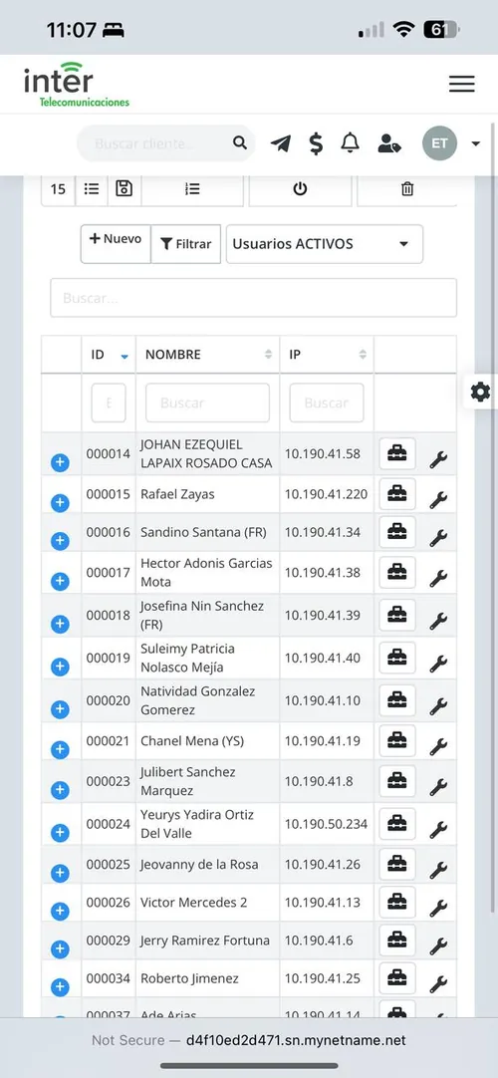The image size is (498, 1078).
Task: Expand row 000023 Julibert Sanchez plus icon
Action: coord(60,791)
